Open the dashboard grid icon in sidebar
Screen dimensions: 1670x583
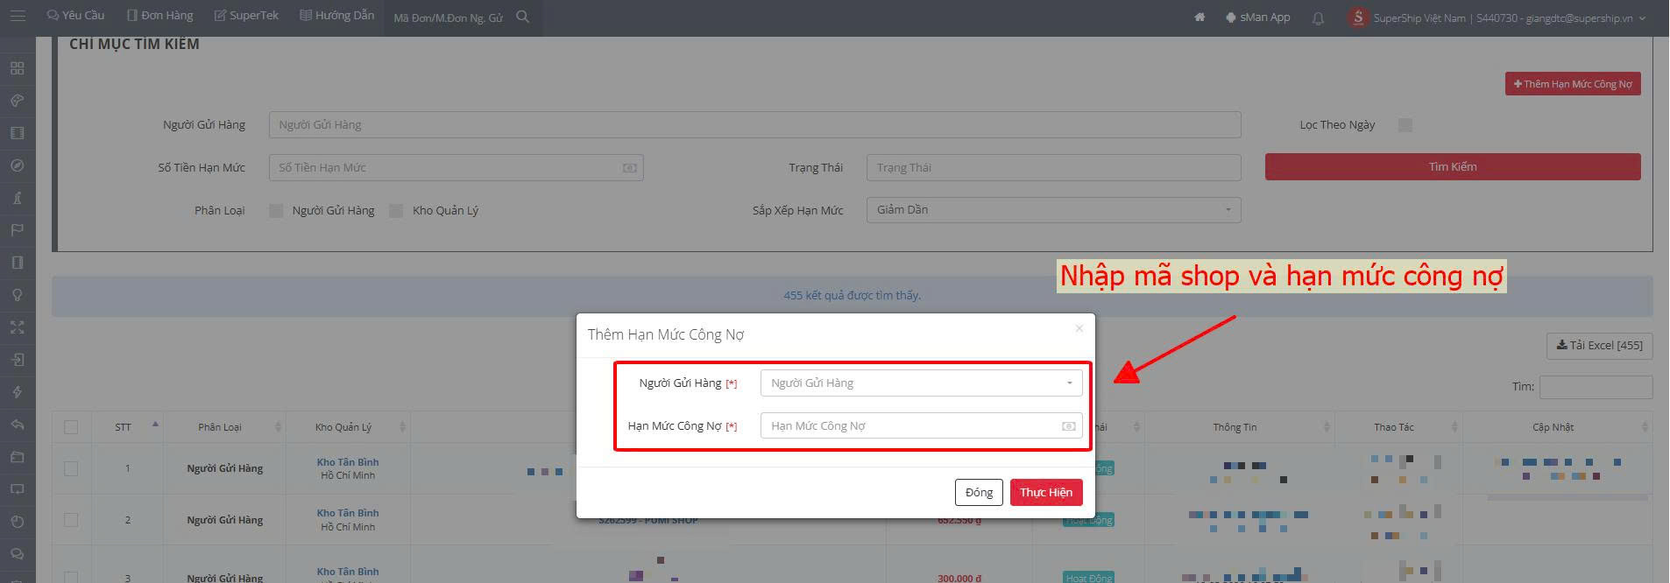17,68
